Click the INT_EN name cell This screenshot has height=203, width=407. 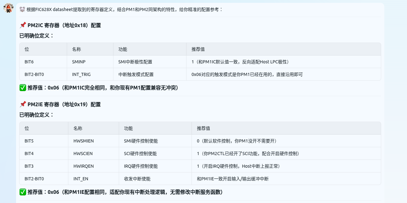click(81, 179)
